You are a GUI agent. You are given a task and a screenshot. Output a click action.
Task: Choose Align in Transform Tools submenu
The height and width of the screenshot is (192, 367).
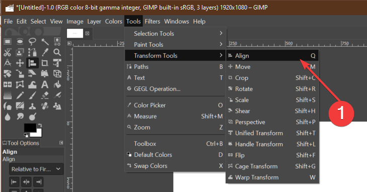point(272,56)
